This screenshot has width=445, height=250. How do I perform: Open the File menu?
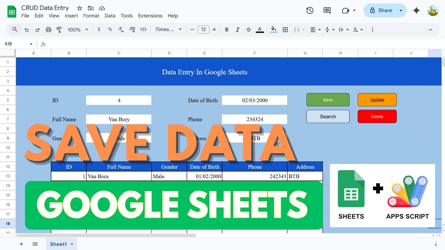(x=25, y=16)
